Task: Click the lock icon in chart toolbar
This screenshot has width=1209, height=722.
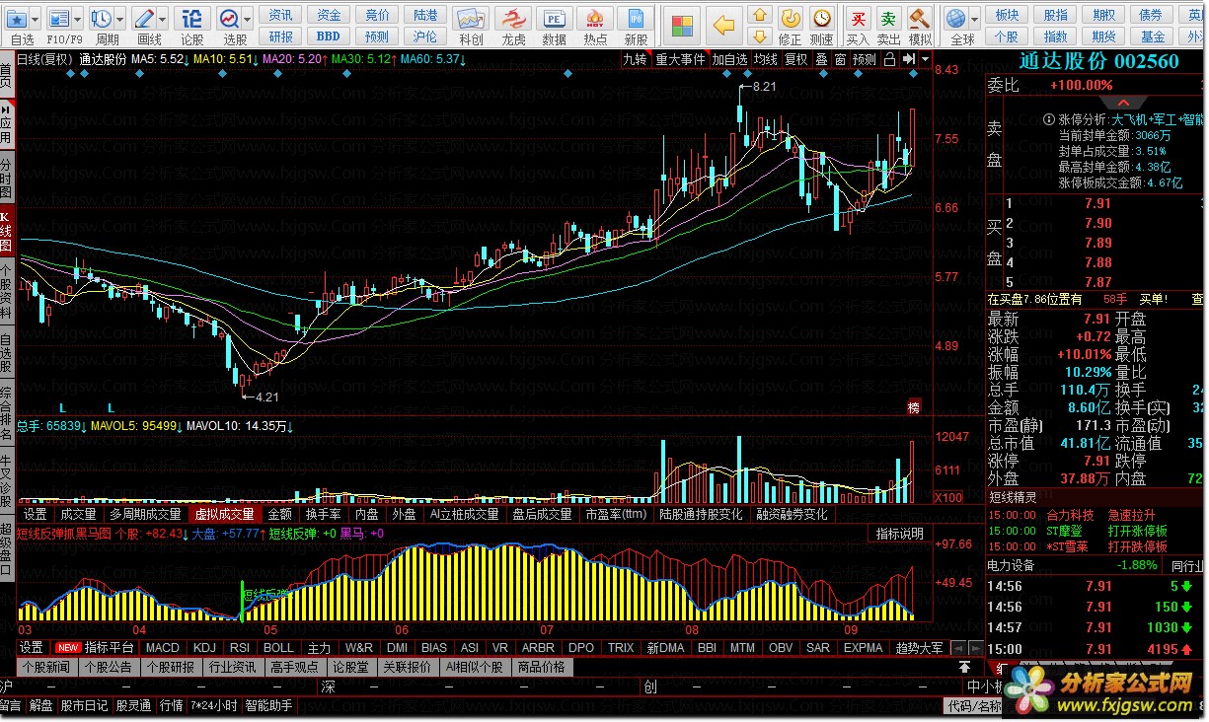Action: pos(890,59)
